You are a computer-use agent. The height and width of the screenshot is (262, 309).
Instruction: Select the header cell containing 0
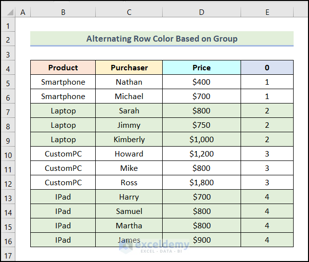[267, 67]
